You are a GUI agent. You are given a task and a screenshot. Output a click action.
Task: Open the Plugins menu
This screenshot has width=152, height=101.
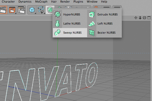(78, 2)
